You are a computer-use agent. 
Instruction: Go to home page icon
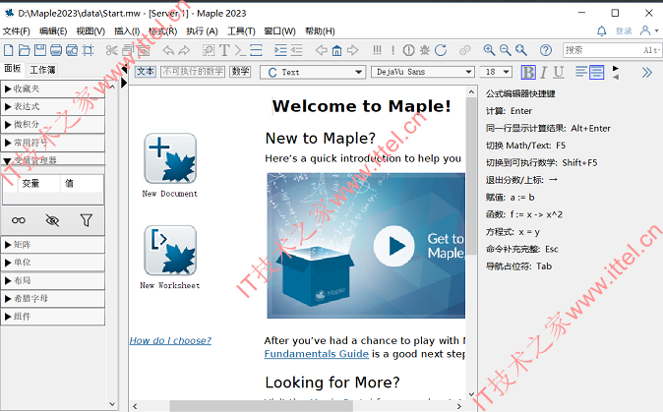pos(337,50)
